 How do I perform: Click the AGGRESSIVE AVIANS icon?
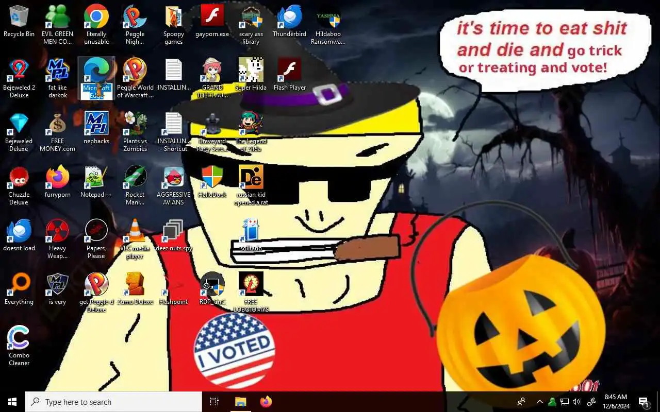(x=174, y=185)
